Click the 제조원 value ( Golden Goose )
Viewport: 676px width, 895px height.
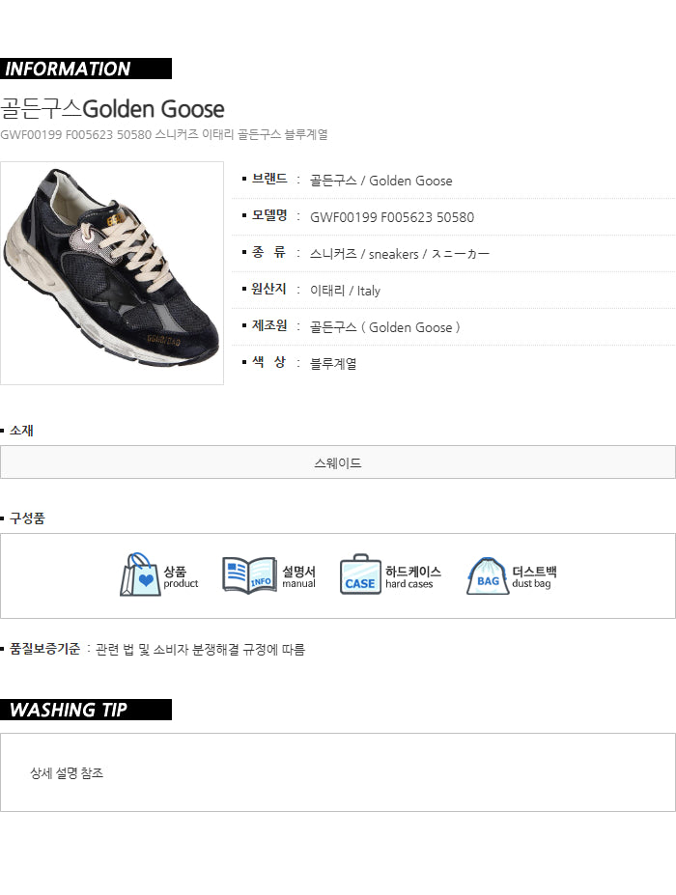pos(410,327)
